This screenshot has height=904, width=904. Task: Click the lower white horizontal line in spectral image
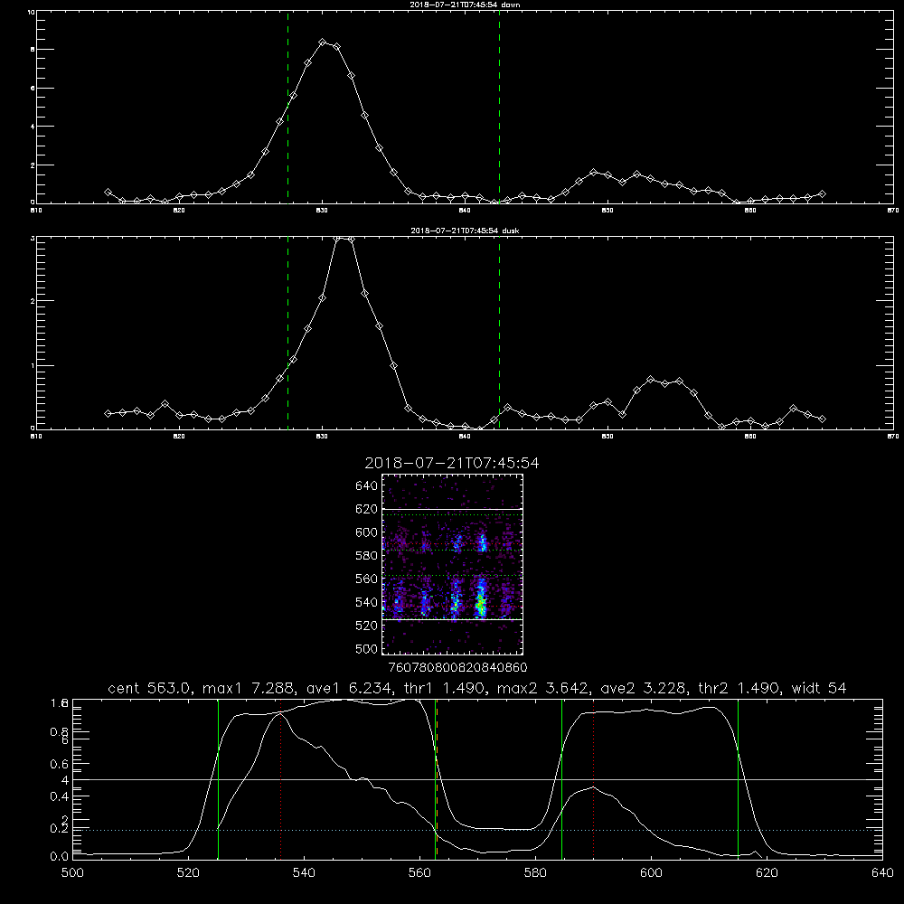point(453,619)
